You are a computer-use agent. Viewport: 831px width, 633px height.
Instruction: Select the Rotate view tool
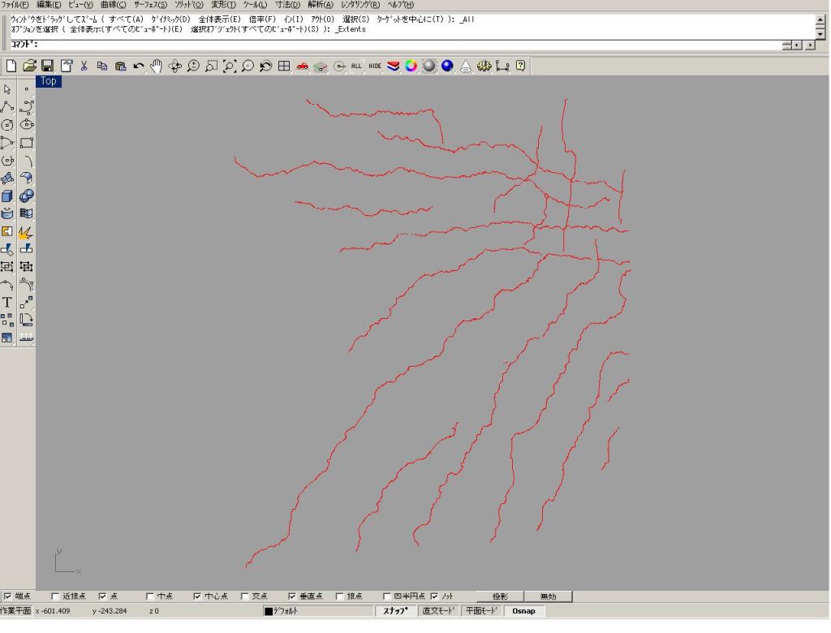tap(175, 66)
